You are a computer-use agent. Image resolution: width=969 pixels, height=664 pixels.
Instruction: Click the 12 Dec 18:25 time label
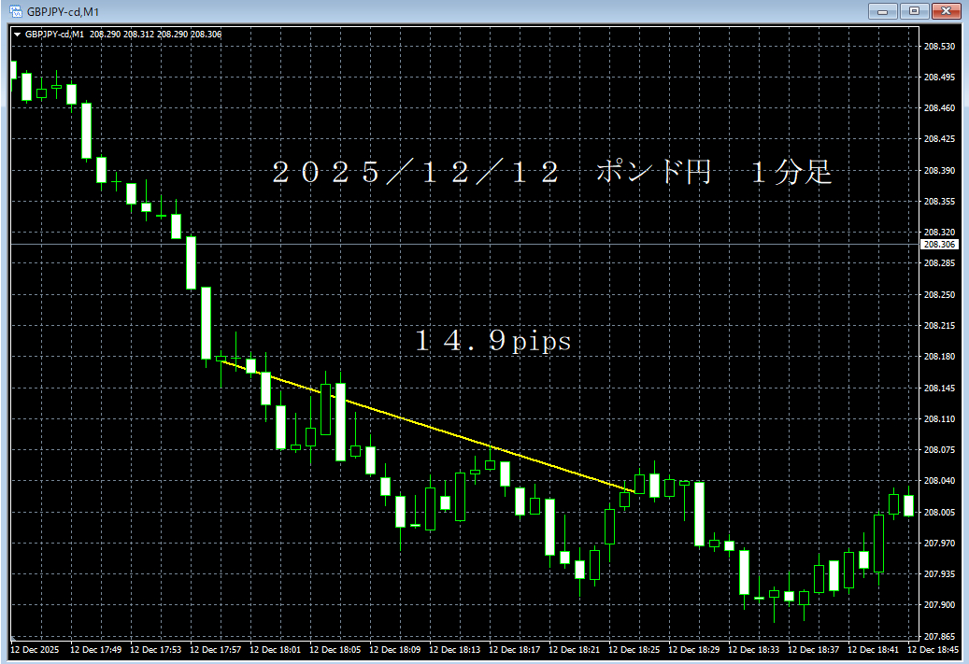(x=634, y=650)
